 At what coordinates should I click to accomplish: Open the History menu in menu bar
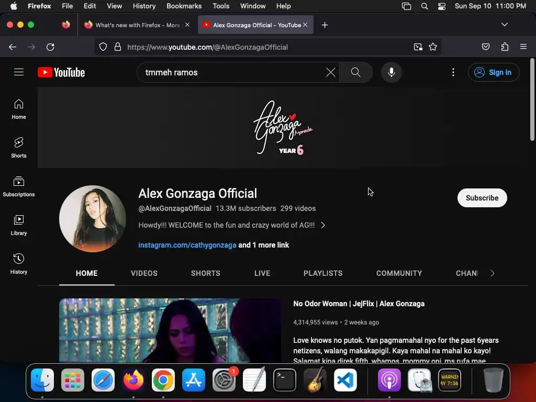point(144,6)
